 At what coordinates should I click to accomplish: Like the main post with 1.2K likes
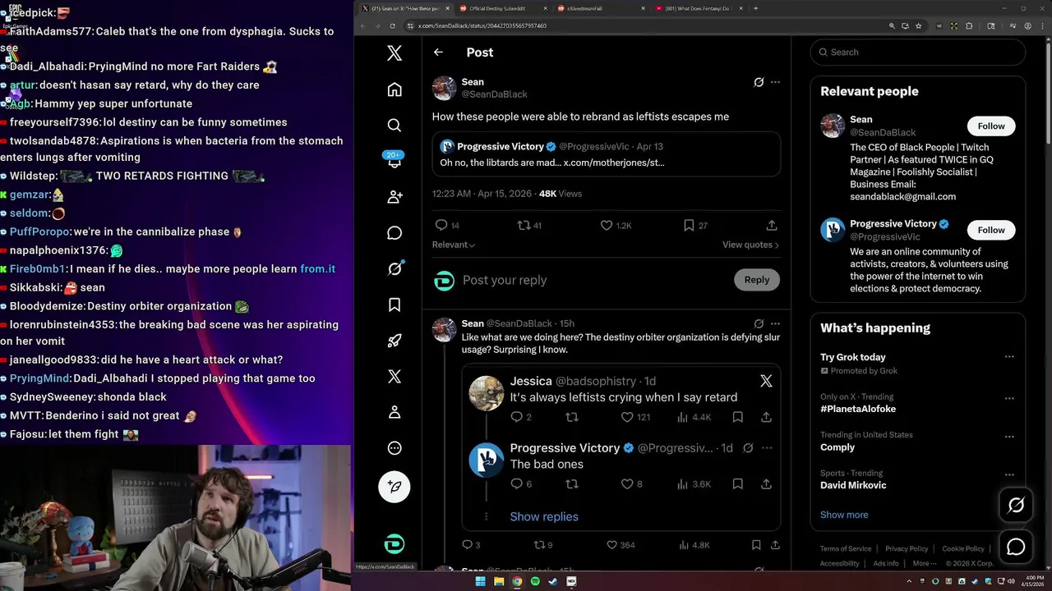tap(615, 225)
